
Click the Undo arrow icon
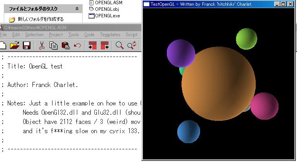[77, 45]
